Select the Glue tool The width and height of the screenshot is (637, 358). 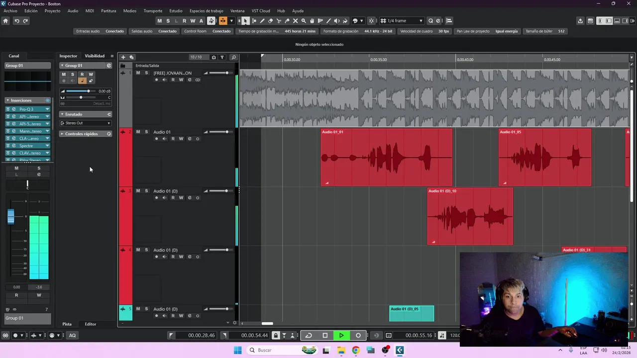287,21
